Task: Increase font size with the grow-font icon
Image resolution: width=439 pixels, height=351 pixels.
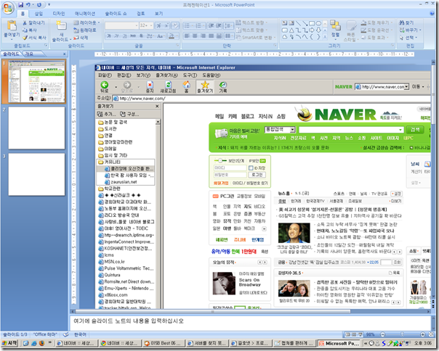Action: [158, 25]
